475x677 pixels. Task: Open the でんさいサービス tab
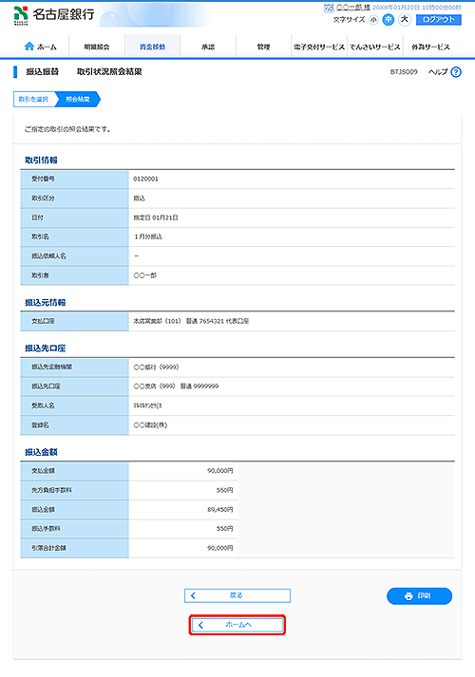click(375, 47)
